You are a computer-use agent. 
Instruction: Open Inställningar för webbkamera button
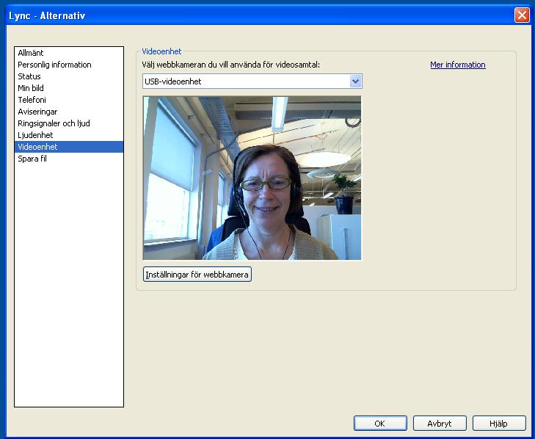(197, 275)
